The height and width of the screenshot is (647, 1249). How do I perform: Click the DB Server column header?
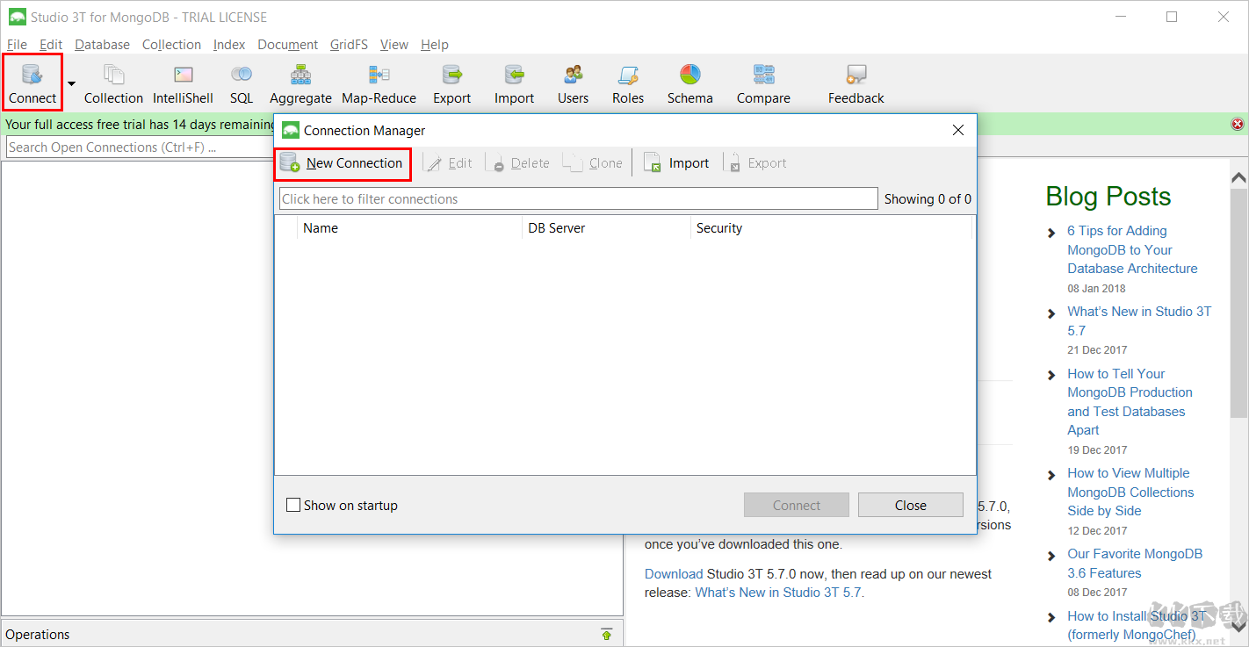[x=606, y=228]
